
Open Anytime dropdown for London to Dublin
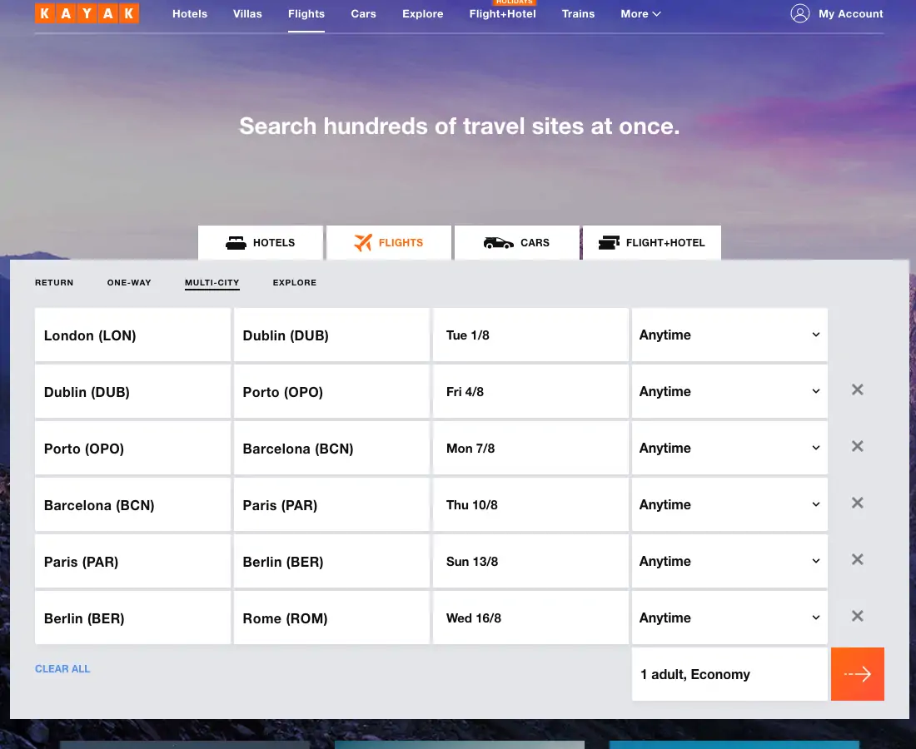tap(729, 335)
